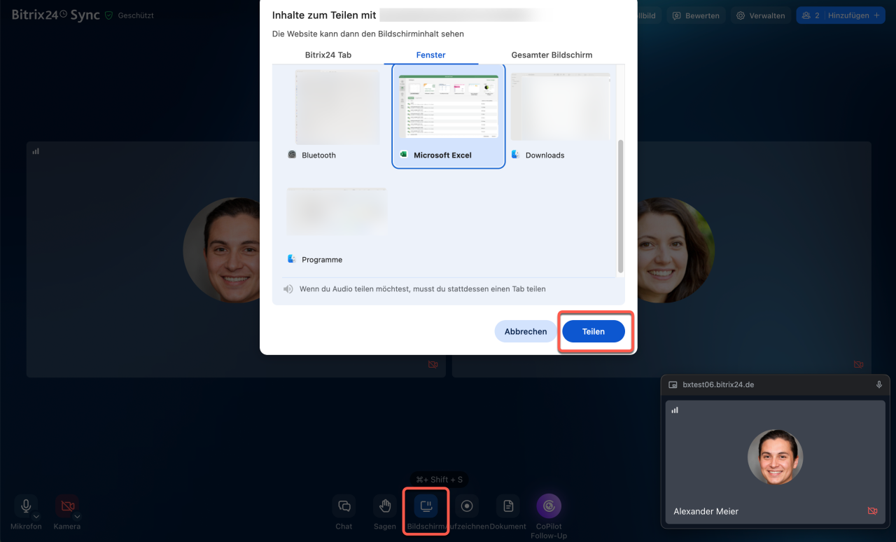Open the Dokument icon in the call toolbar

508,506
